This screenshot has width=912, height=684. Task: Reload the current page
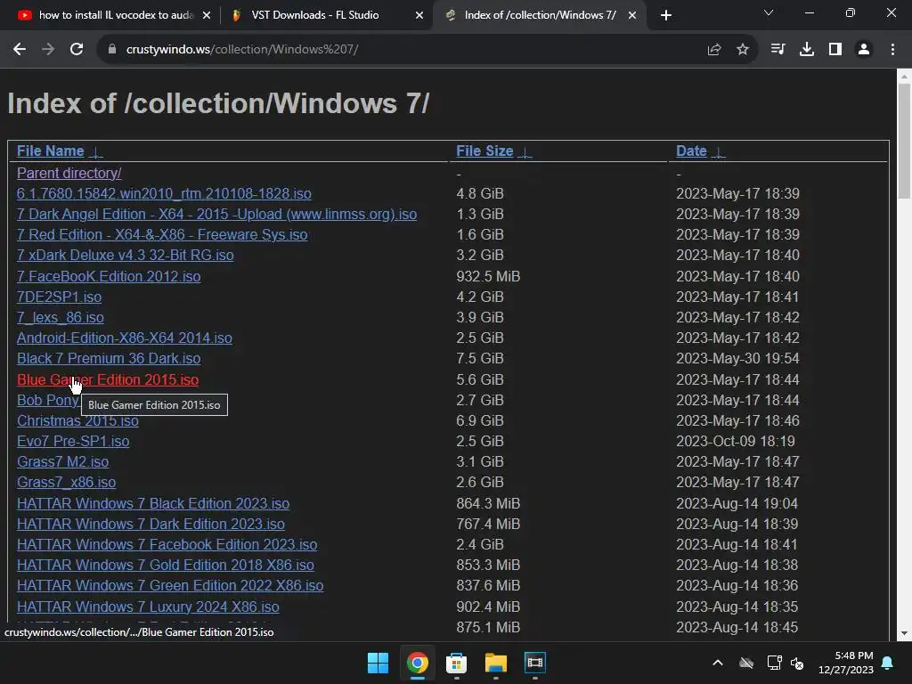[x=77, y=50]
